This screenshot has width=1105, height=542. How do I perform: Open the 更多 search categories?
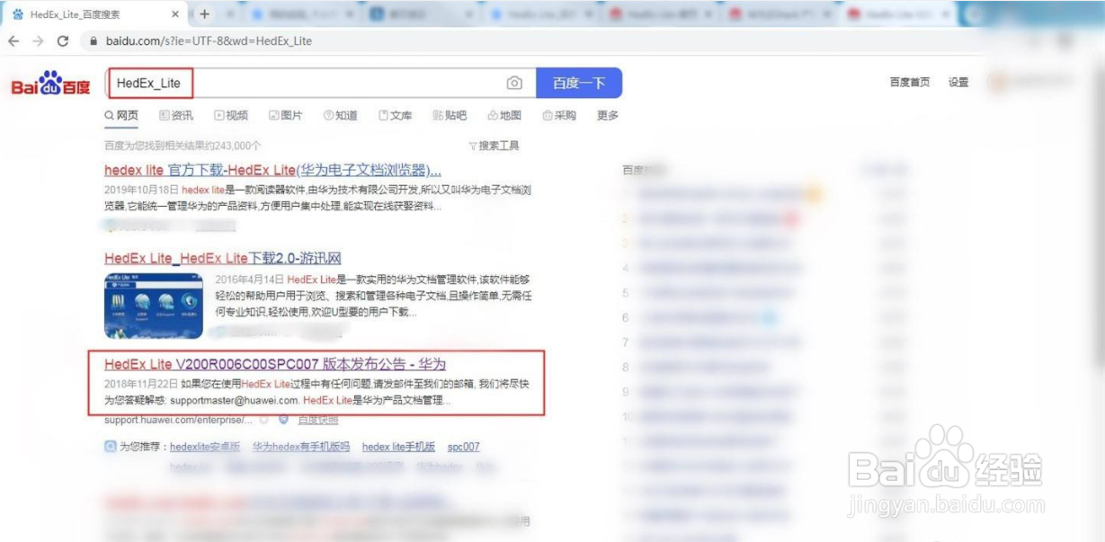(x=608, y=116)
